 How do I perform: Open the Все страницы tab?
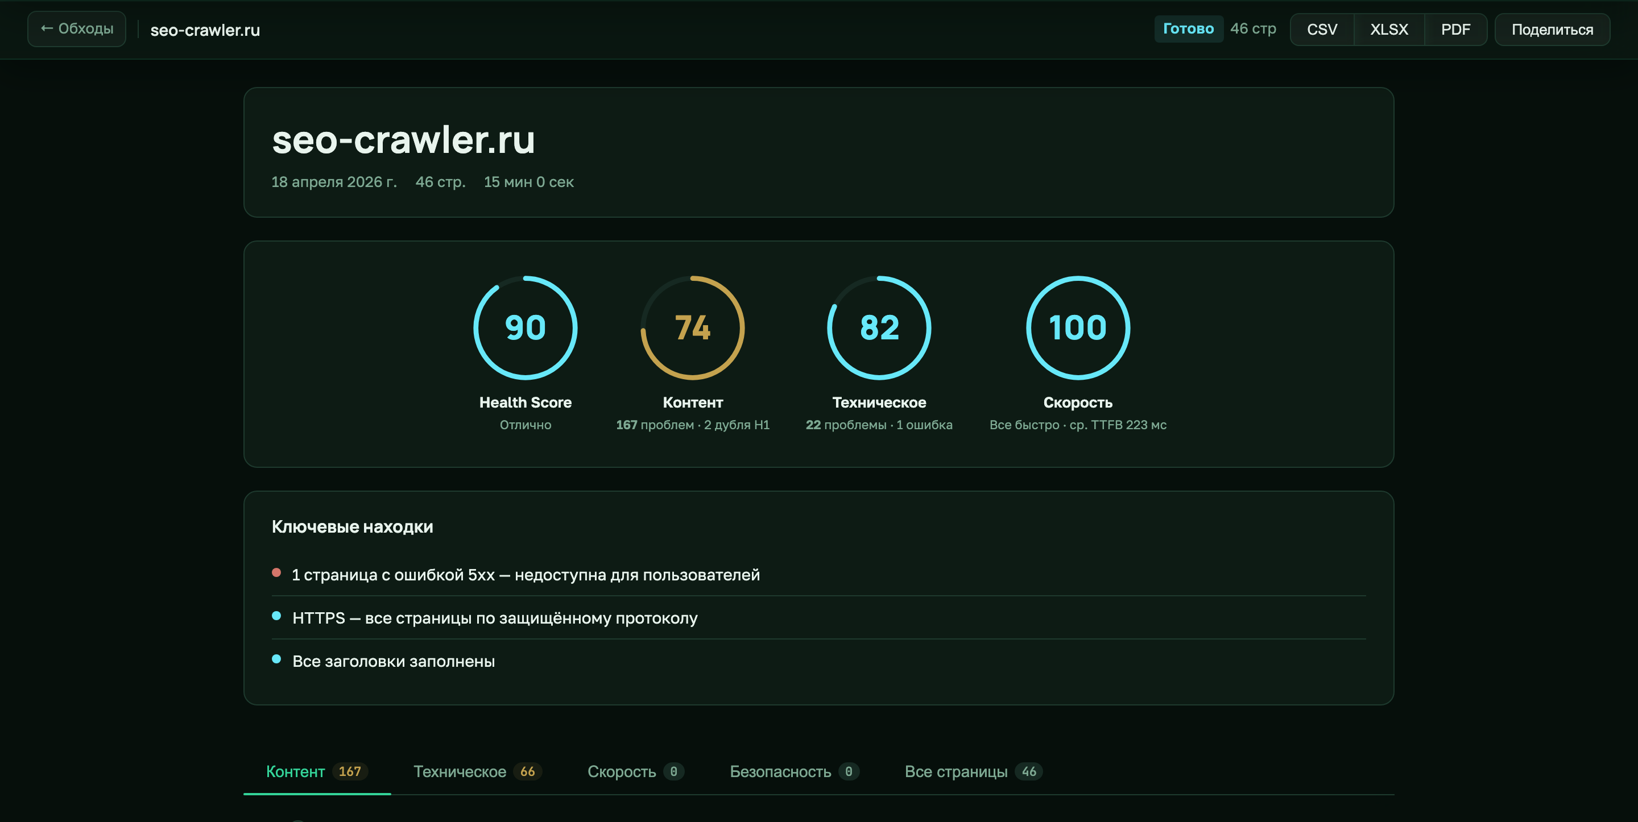pos(973,771)
